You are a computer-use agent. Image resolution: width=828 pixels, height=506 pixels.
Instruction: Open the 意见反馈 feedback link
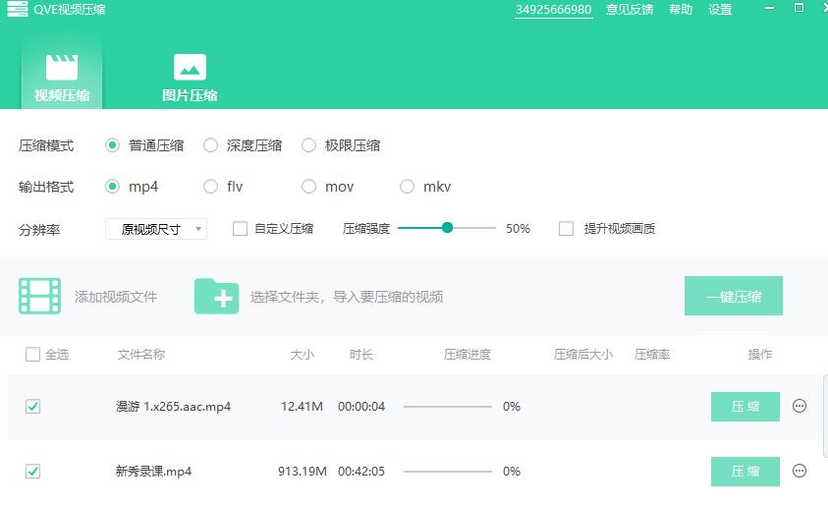(629, 10)
